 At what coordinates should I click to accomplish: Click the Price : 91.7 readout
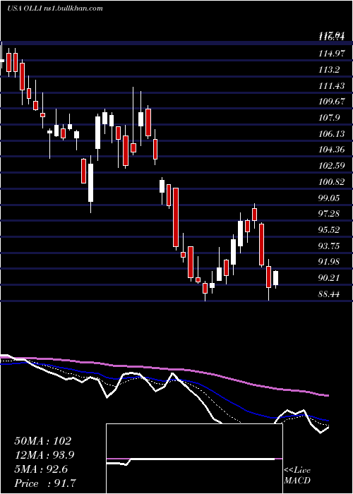44,483
